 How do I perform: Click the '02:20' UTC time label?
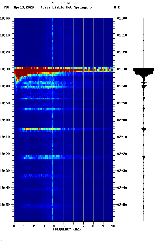pyautogui.click(x=122, y=154)
